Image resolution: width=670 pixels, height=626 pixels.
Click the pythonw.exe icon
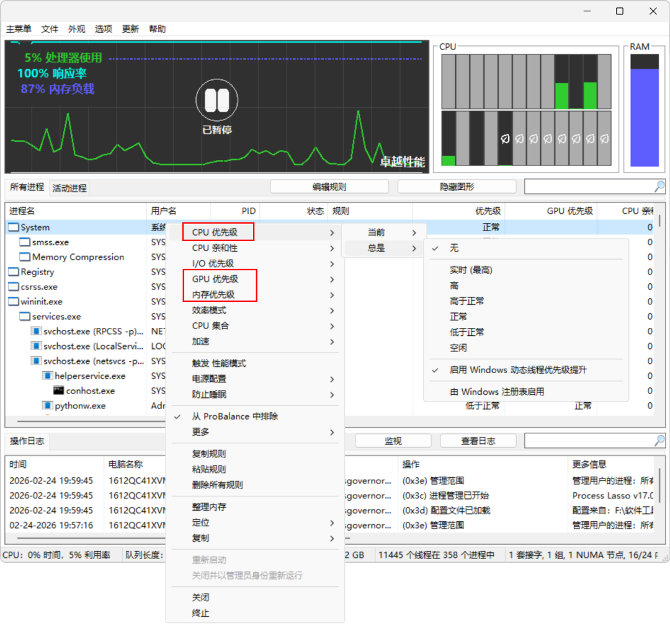coord(47,405)
